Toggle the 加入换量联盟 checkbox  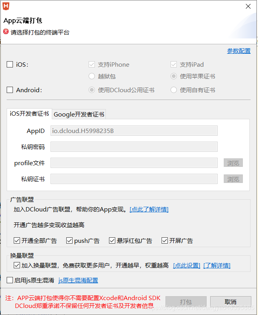point(17,265)
